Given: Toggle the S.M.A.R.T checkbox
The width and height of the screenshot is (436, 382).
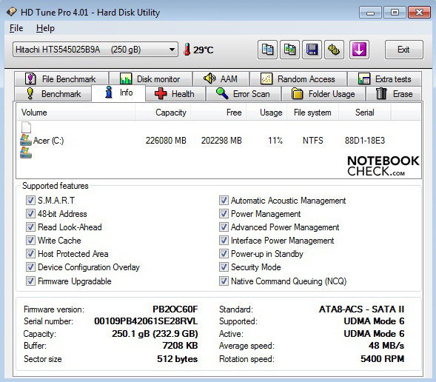Looking at the screenshot, I should point(30,200).
